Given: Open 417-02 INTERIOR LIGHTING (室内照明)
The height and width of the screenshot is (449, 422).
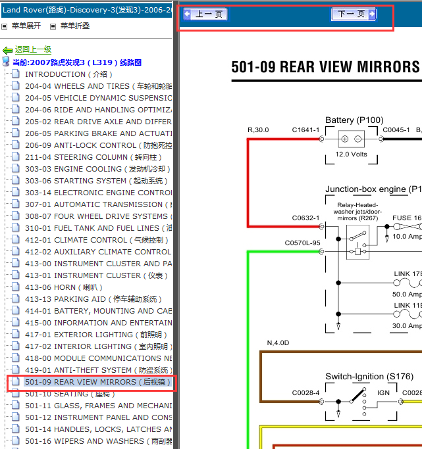Looking at the screenshot, I should 98,346.
